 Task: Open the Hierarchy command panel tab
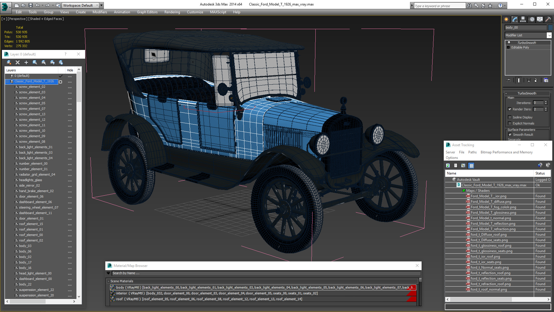tap(523, 19)
